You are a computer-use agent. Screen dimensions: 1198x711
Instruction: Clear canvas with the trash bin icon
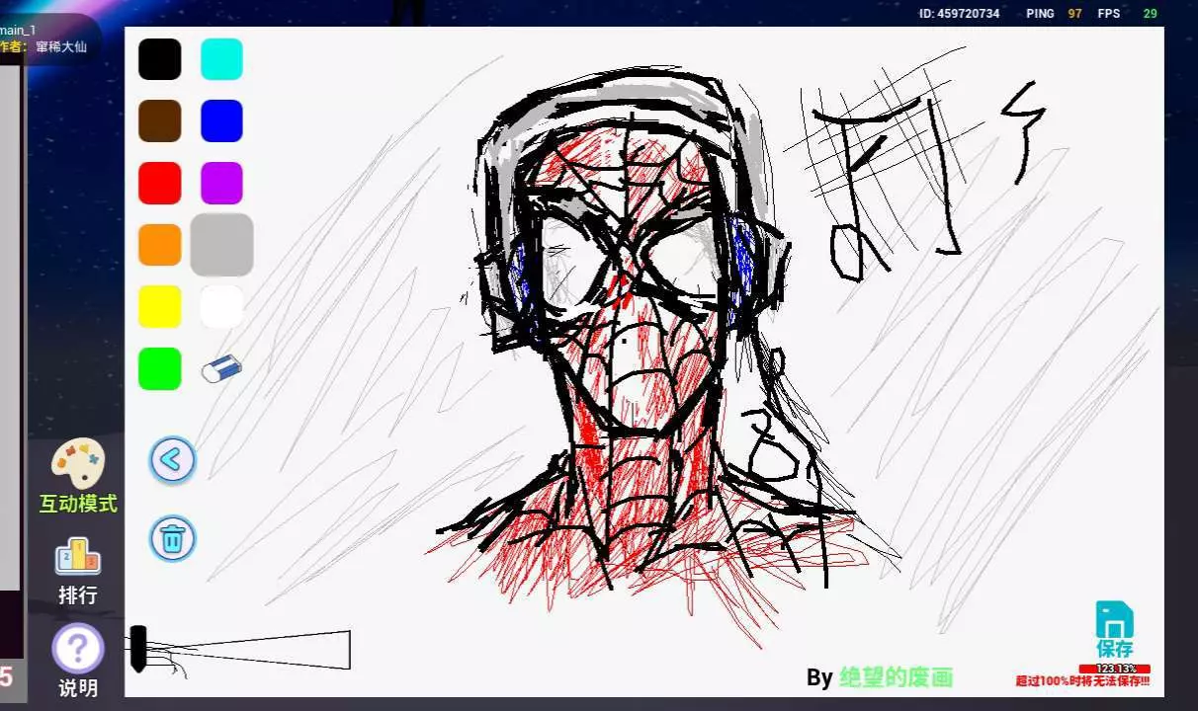pyautogui.click(x=172, y=538)
